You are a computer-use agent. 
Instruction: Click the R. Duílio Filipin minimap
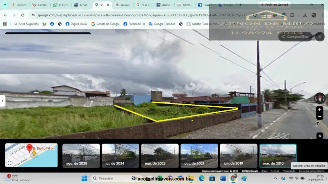32,155
